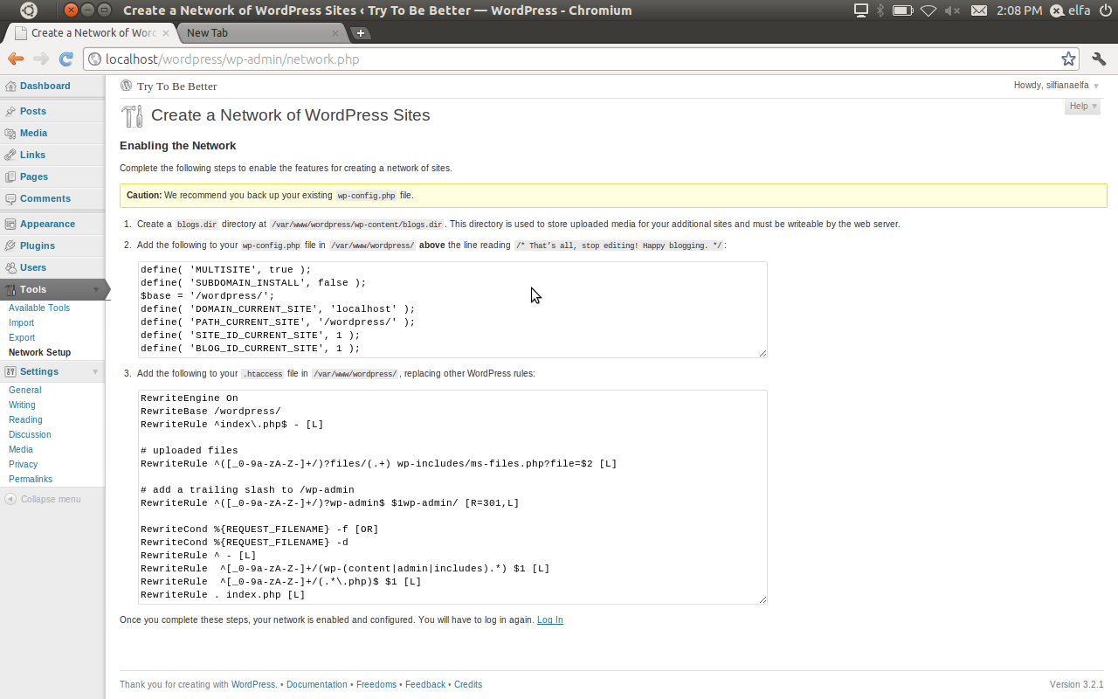
Task: Collapse the Tools menu arrow
Action: (x=96, y=290)
